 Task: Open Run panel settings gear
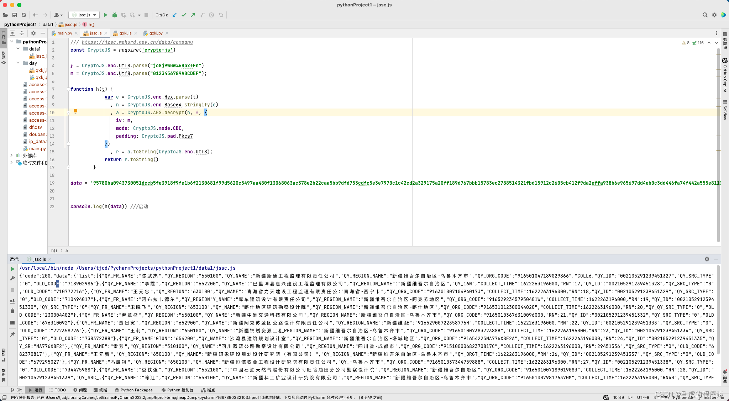coord(707,259)
